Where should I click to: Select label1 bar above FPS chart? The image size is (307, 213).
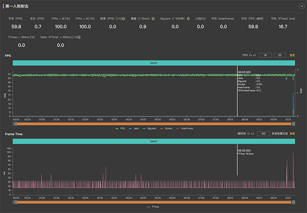click(x=154, y=62)
